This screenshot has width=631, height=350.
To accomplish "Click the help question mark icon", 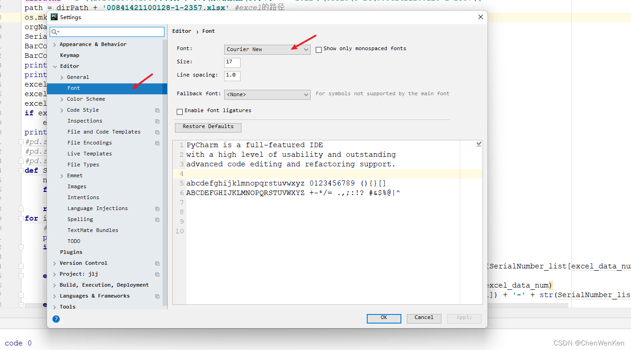I will tap(56, 319).
